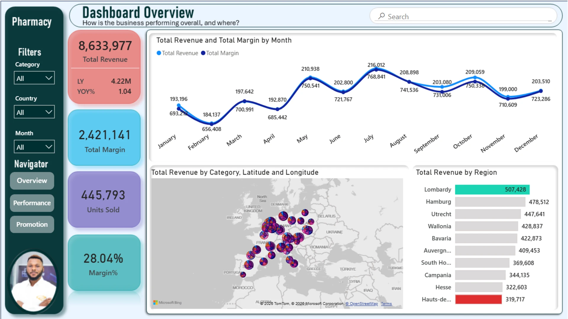Screen dimensions: 568x319
Task: Click the search magnifier icon
Action: click(x=382, y=16)
